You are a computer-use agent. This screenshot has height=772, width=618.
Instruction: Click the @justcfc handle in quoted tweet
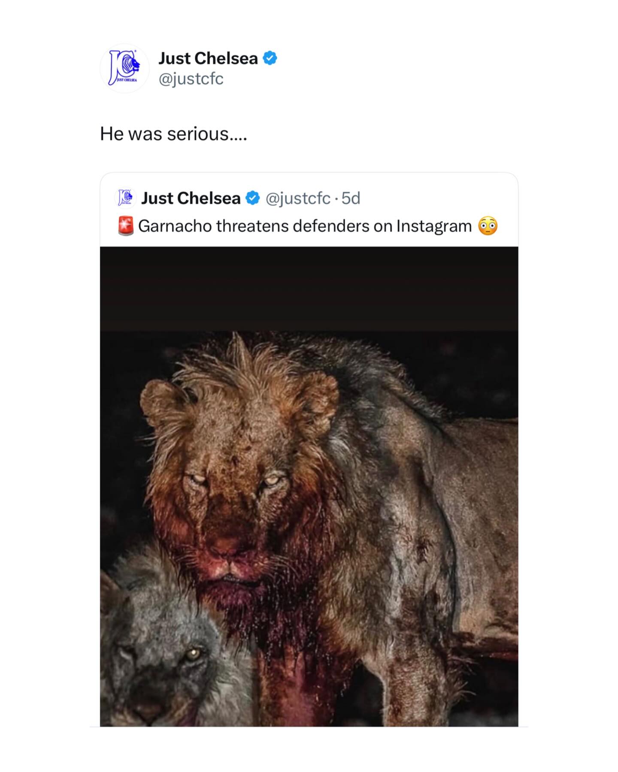click(x=298, y=198)
